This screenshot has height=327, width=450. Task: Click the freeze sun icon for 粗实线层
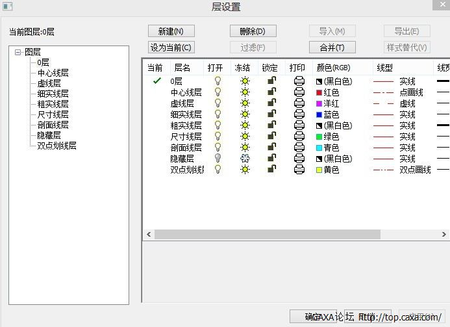tap(245, 125)
